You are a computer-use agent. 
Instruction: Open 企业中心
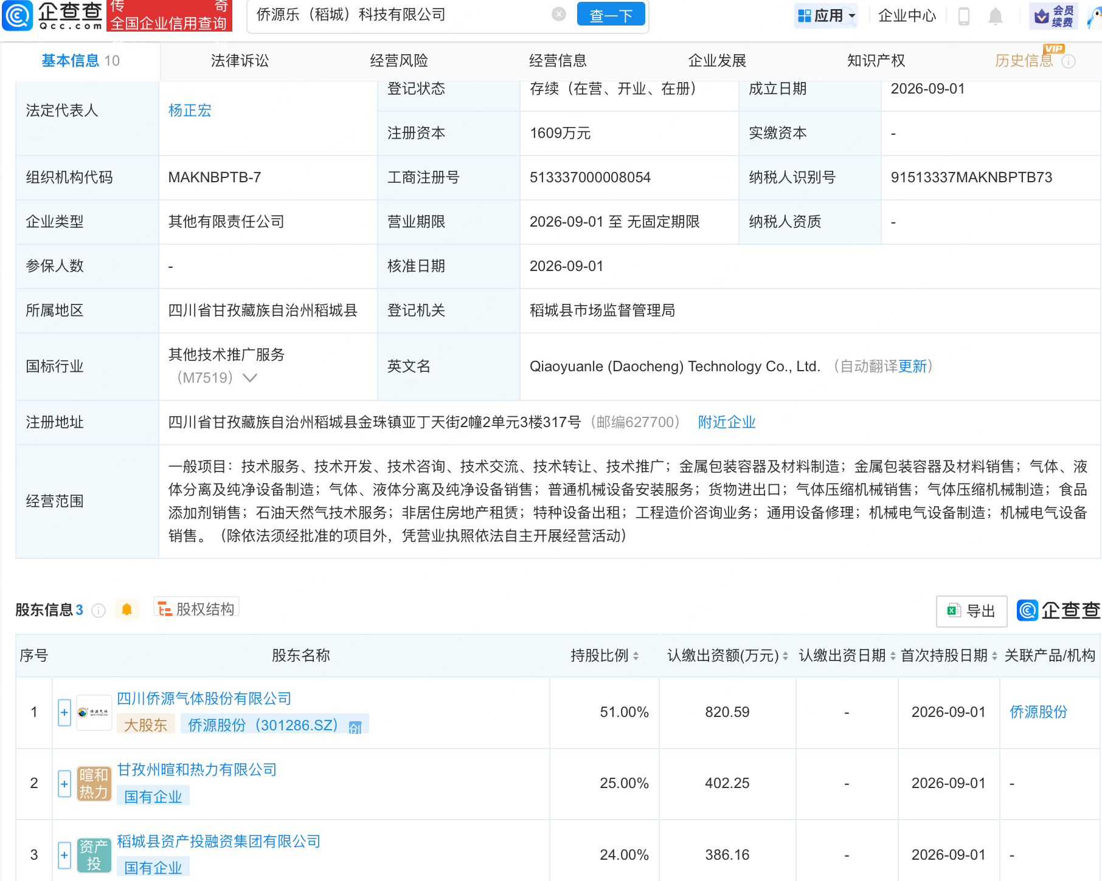(x=907, y=16)
